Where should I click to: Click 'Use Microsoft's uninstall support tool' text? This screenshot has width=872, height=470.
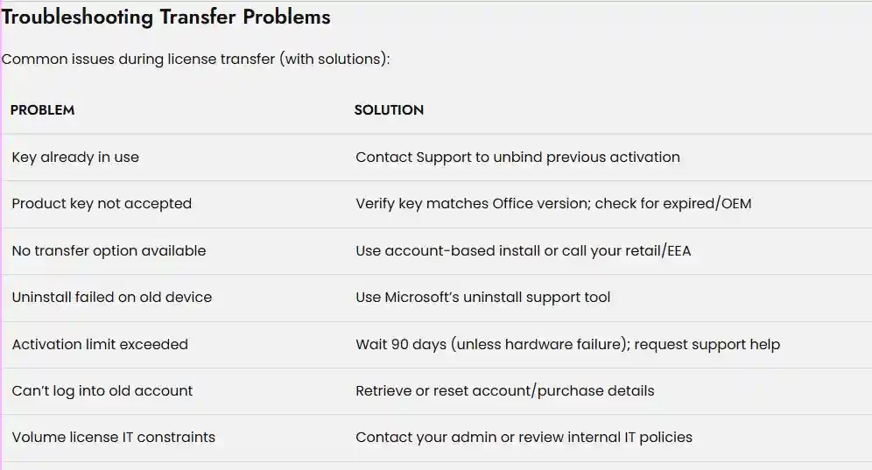[482, 298]
